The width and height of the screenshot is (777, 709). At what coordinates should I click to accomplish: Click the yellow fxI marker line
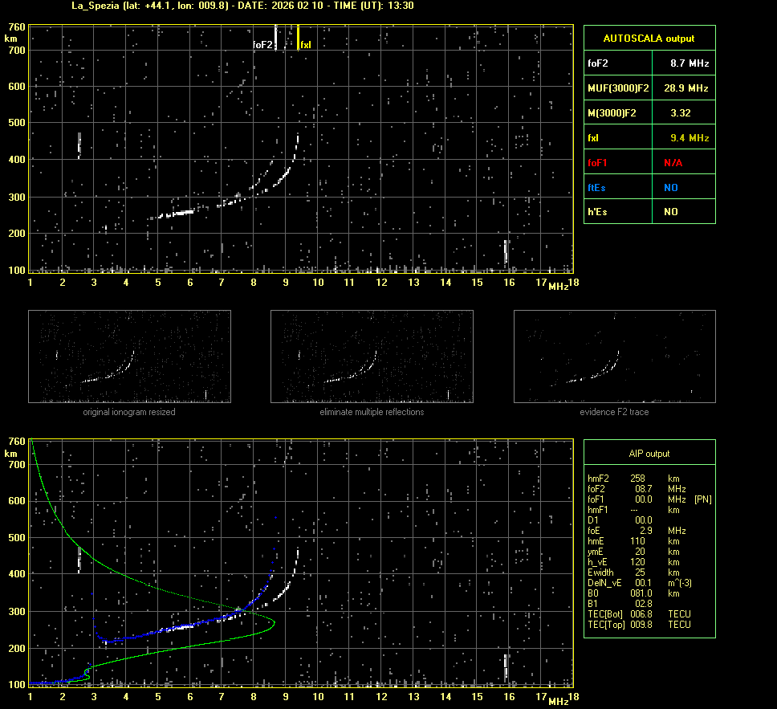tap(299, 37)
